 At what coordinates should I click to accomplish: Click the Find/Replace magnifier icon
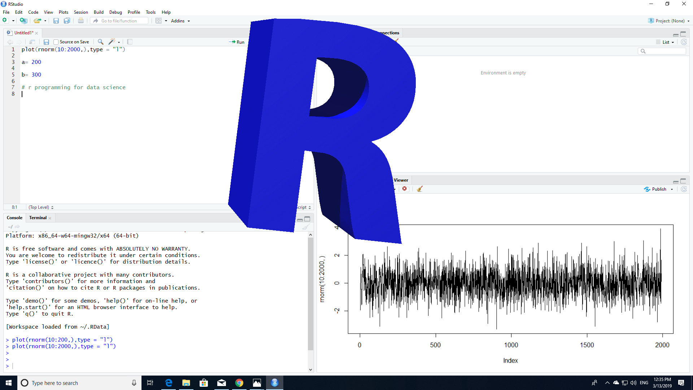(x=101, y=42)
